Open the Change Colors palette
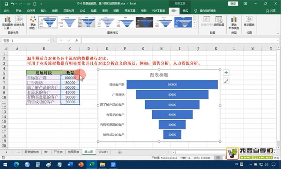Image resolution: width=281 pixels, height=169 pixels. pos(33,23)
